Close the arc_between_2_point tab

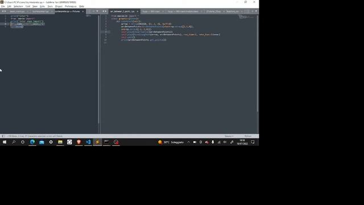[x=138, y=11]
